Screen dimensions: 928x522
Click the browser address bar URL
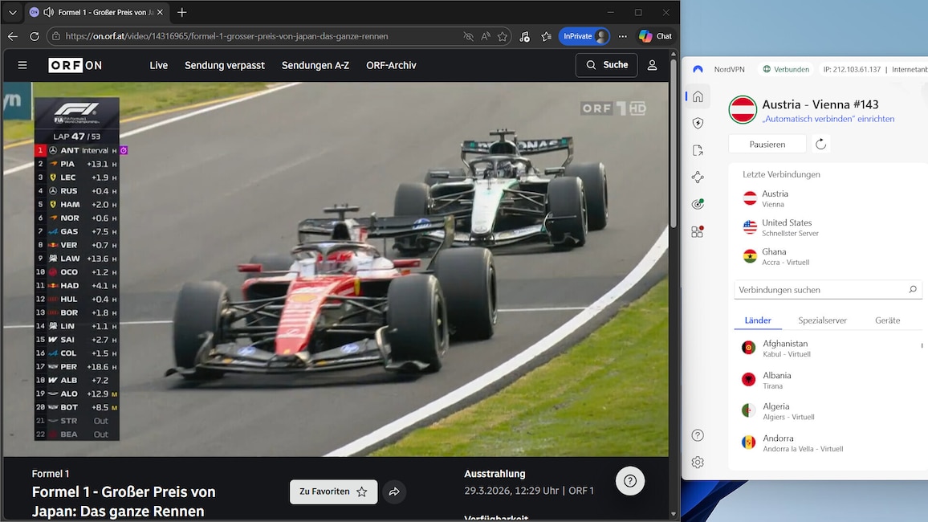(x=226, y=36)
